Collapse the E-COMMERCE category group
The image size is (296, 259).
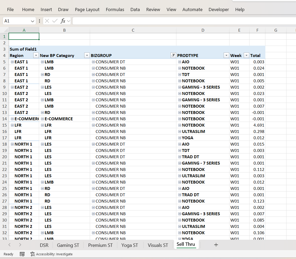tap(42, 119)
